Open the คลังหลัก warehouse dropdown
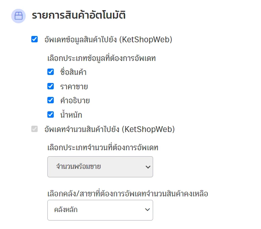This screenshot has height=229, width=261. click(100, 210)
